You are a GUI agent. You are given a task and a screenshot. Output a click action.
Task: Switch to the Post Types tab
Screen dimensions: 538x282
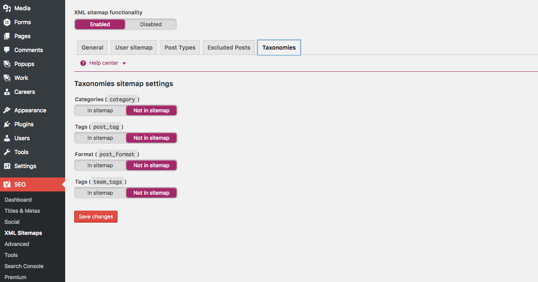click(180, 48)
